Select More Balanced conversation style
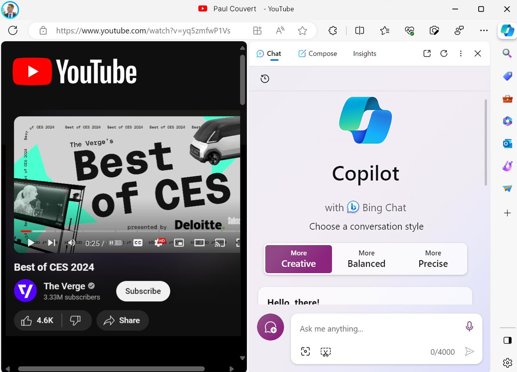This screenshot has width=517, height=372. [x=366, y=259]
